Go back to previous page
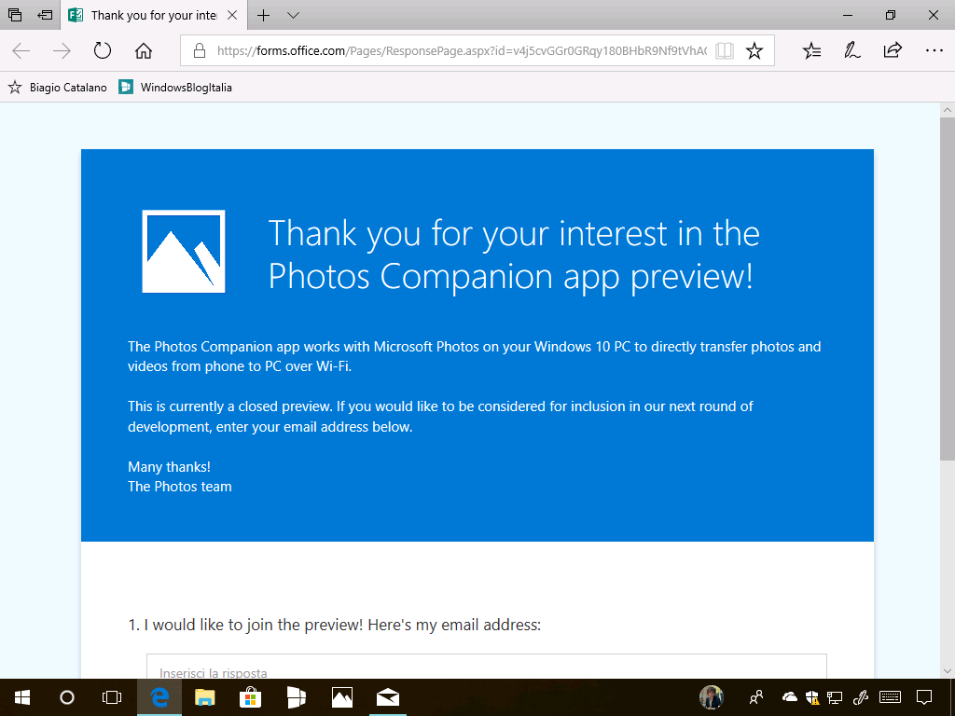The height and width of the screenshot is (716, 955). 21,50
